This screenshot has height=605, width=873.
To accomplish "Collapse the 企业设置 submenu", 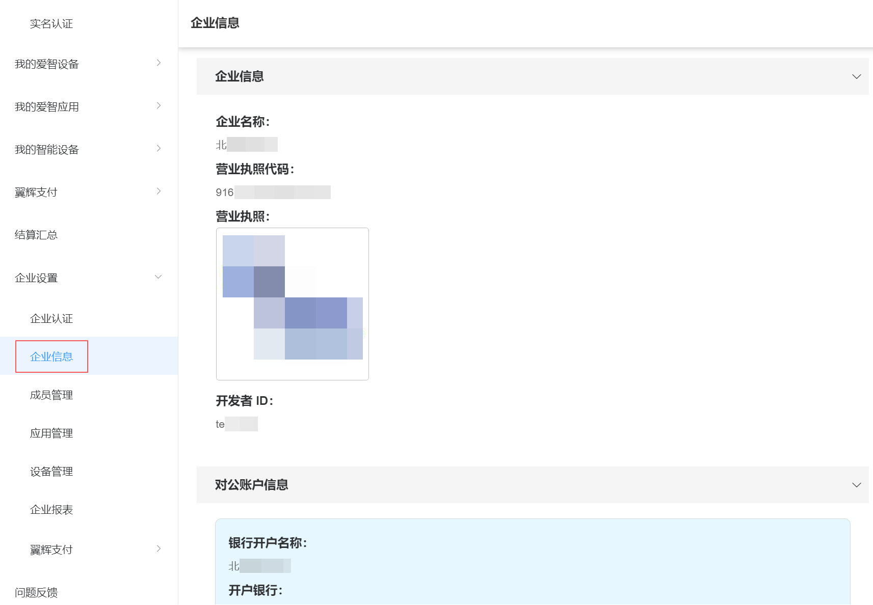I will click(x=36, y=278).
